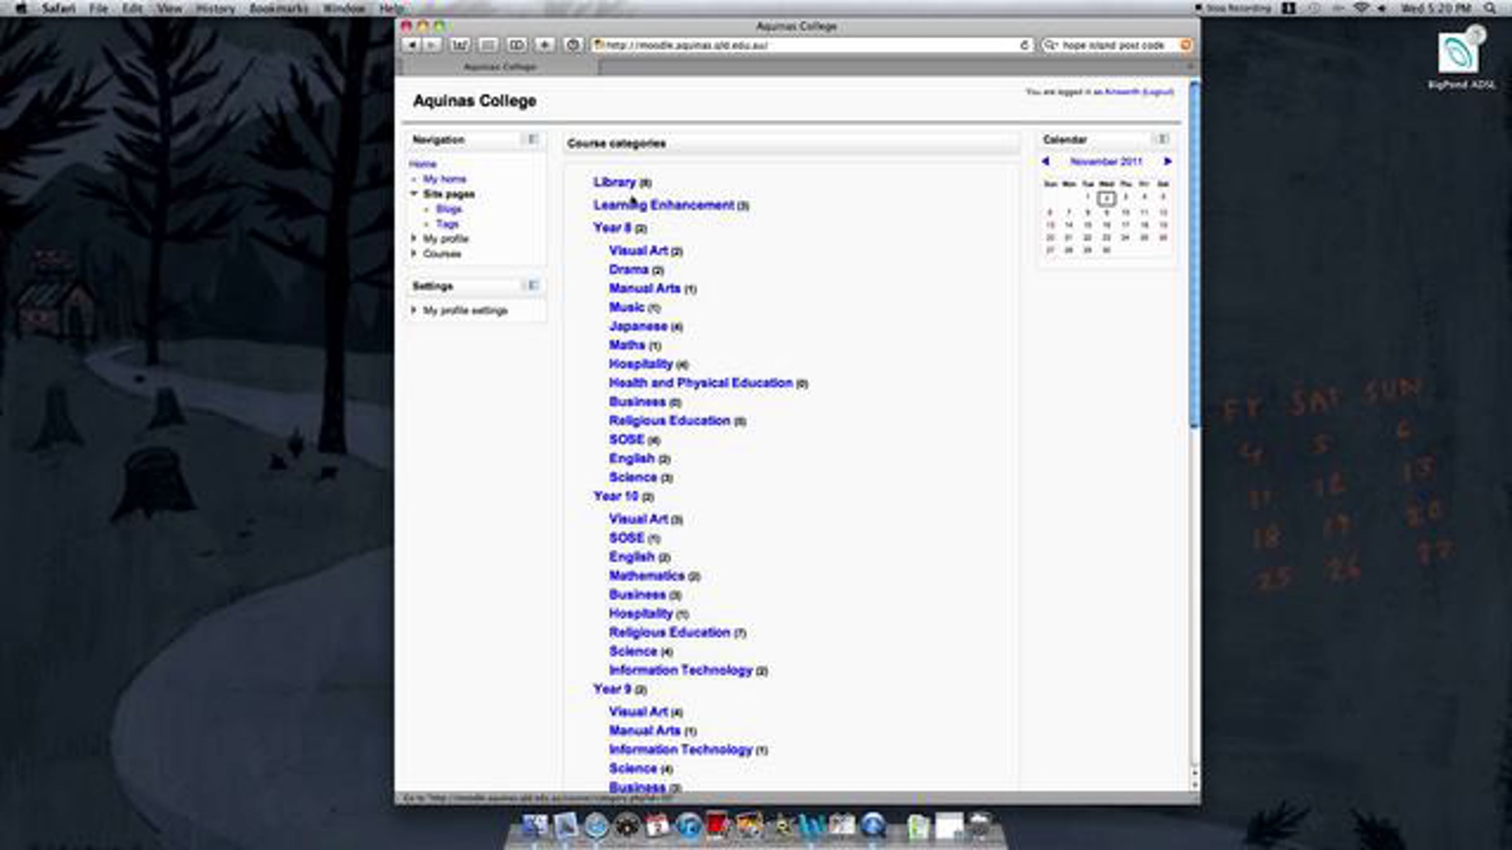Dock the Calendar block using its icon
Viewport: 1512px width, 850px height.
[1162, 139]
